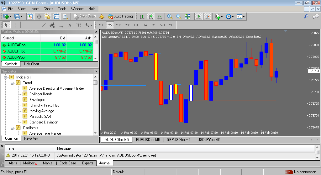This screenshot has height=175, width=321.
Task: Draw a vertical line with the line tool
Action: (x=26, y=25)
